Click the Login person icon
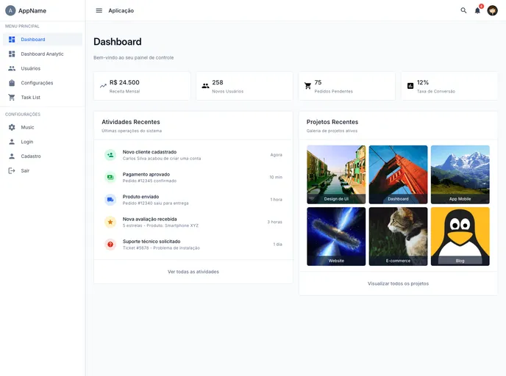The width and height of the screenshot is (506, 376). coord(12,142)
